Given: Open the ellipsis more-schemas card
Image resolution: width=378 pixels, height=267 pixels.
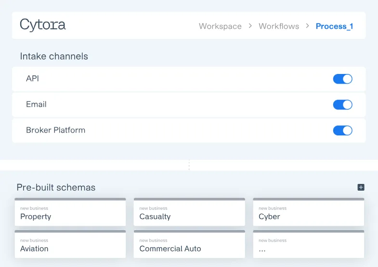Looking at the screenshot, I should (x=309, y=244).
